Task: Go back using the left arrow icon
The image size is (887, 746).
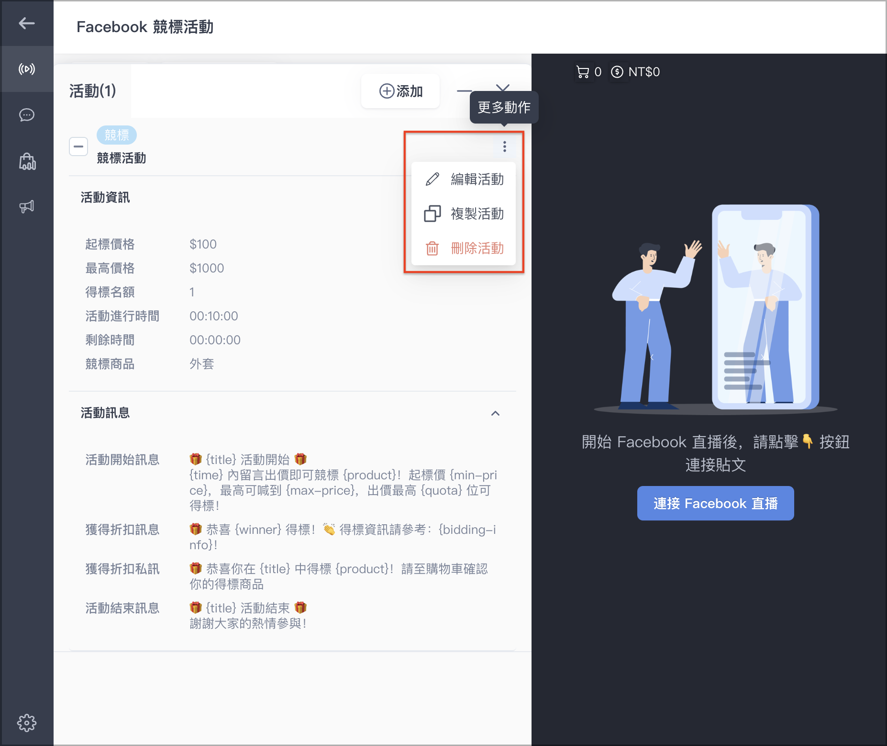Action: tap(27, 23)
